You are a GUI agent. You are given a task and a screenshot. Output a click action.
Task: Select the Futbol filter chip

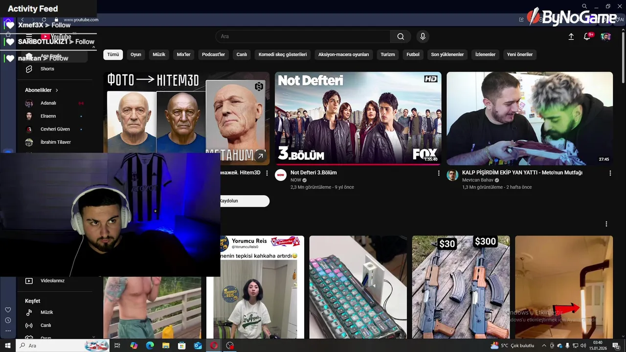point(413,55)
